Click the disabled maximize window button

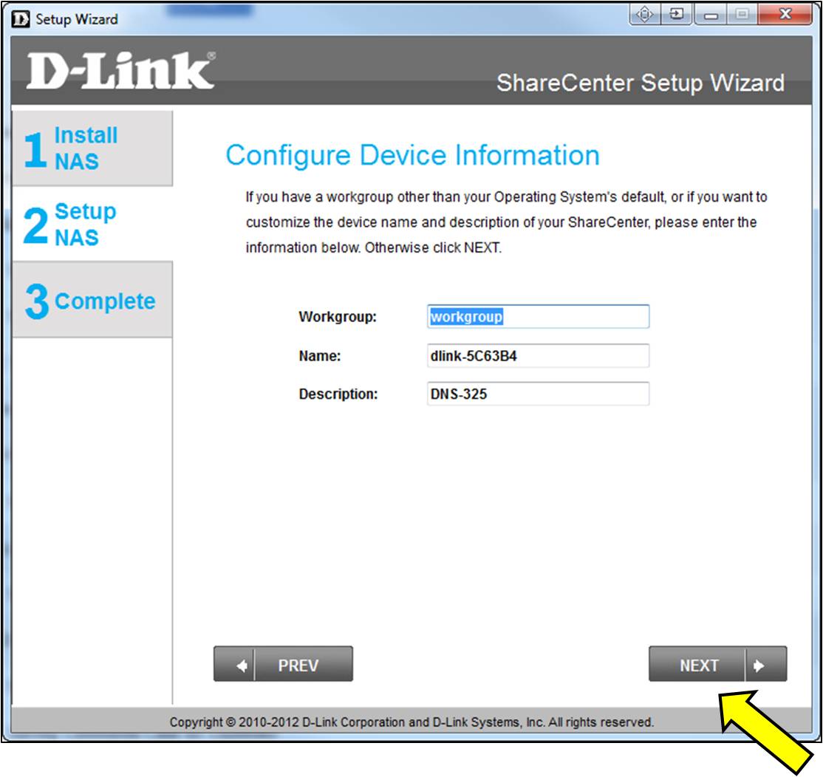(742, 14)
